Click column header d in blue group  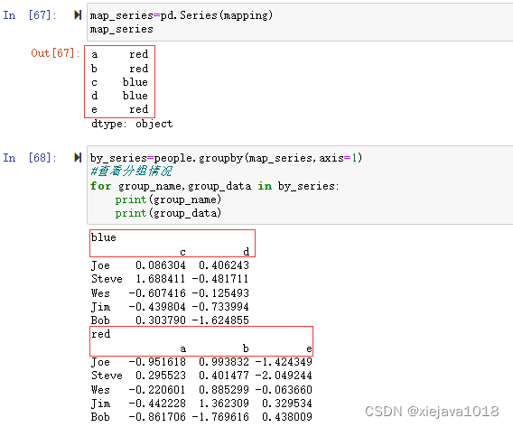(246, 252)
